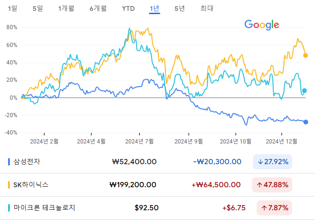Click the orange SK하이닉스 color marker
Screen dimensions: 318x222
(x=9, y=185)
